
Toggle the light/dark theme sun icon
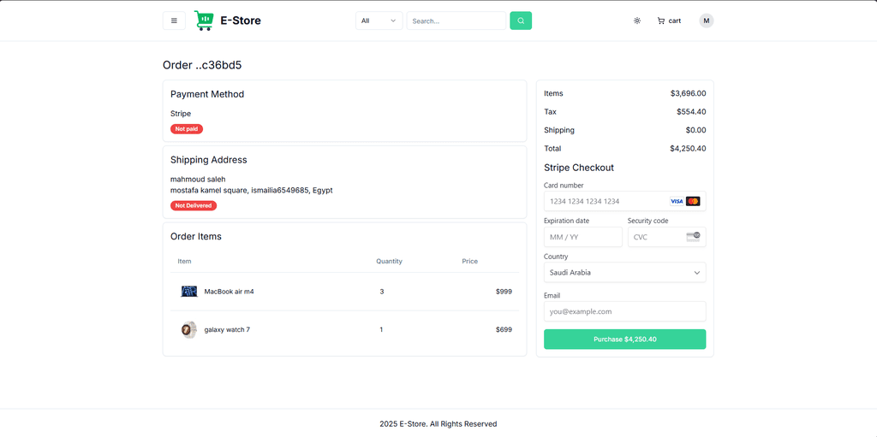point(637,21)
